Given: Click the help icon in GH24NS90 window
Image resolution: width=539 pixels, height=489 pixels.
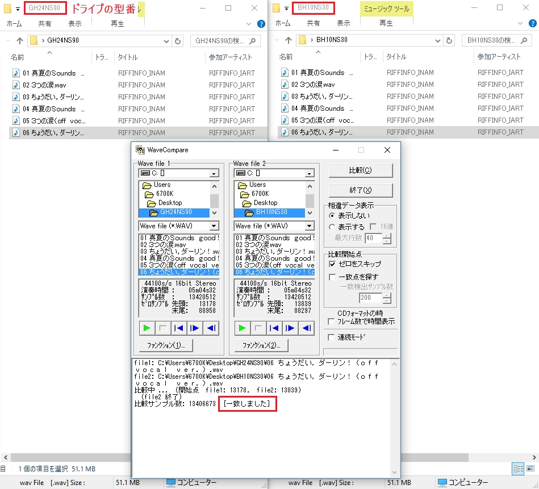Looking at the screenshot, I should 261,24.
